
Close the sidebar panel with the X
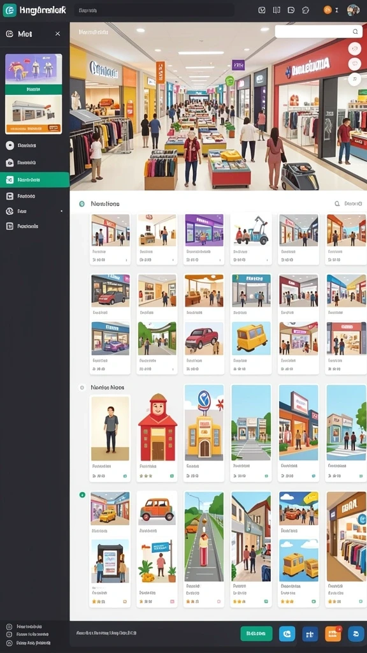pyautogui.click(x=58, y=34)
